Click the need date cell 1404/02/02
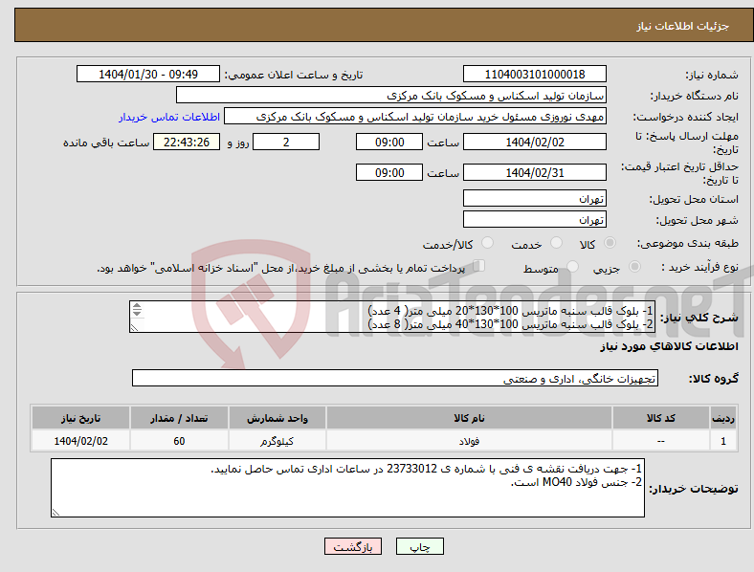This screenshot has height=572, width=754. [x=80, y=441]
